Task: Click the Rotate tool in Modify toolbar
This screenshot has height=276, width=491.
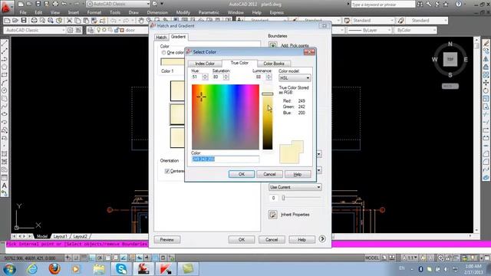Action: [486, 90]
